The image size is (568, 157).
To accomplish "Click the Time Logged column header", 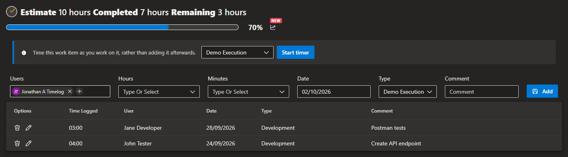I will click(83, 111).
